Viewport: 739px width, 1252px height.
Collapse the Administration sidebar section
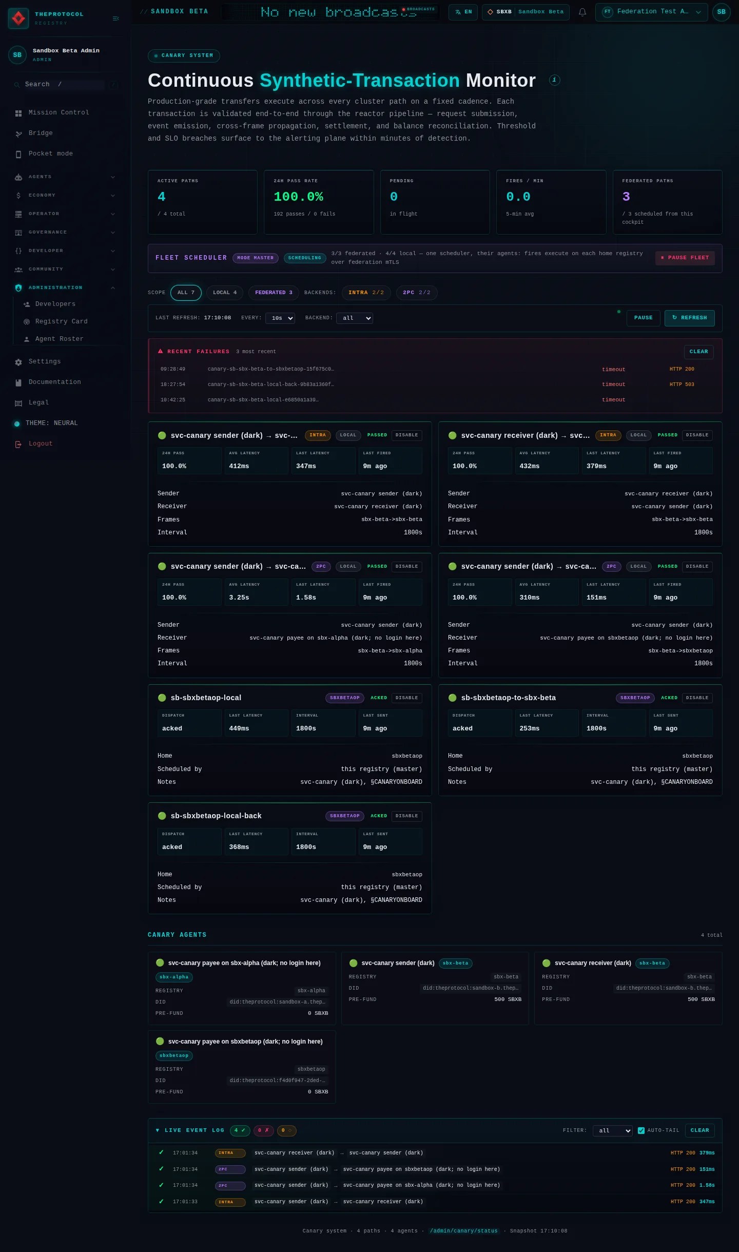tap(65, 287)
